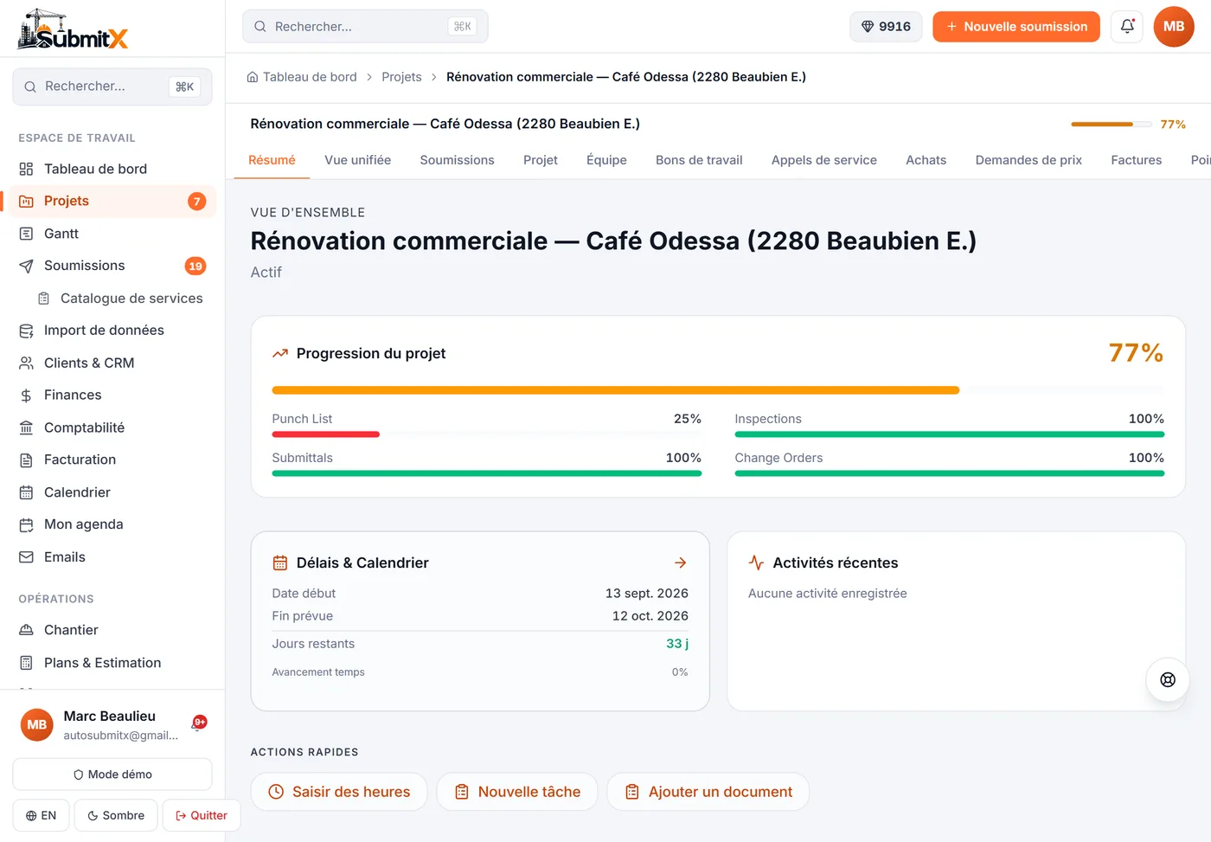The height and width of the screenshot is (842, 1211).
Task: Click Ajouter un document
Action: coord(708,792)
